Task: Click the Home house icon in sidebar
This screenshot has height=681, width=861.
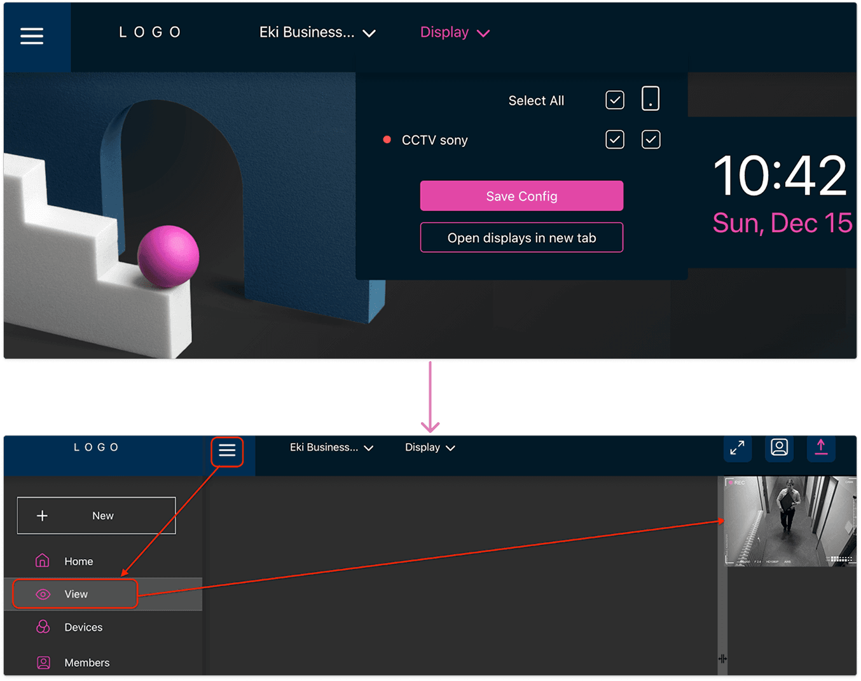Action: (x=43, y=561)
